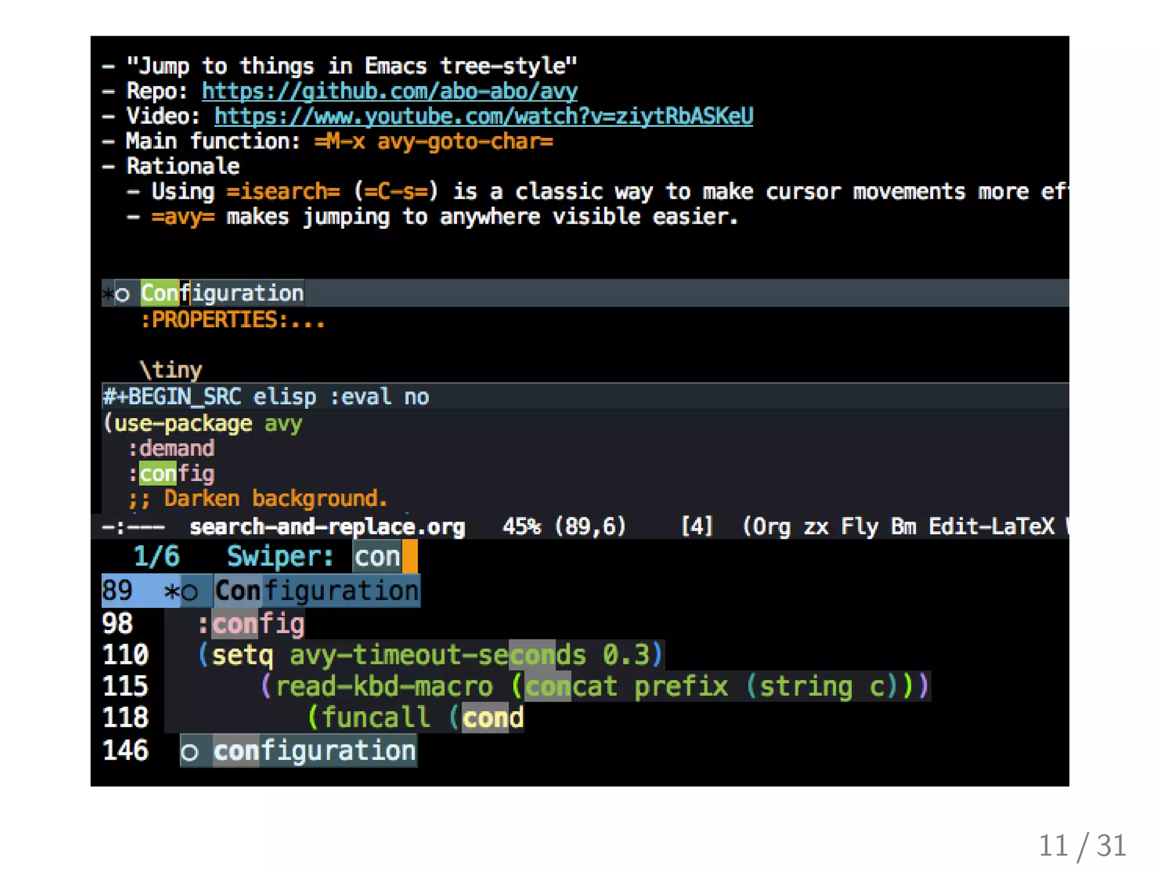Click the Configuration heading bullet circle
Viewport: 1160px width, 870px height.
(122, 295)
